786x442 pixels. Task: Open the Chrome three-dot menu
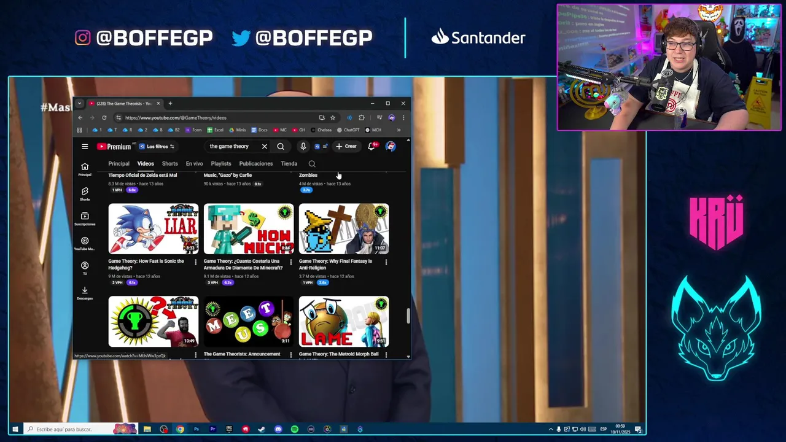[x=403, y=118]
